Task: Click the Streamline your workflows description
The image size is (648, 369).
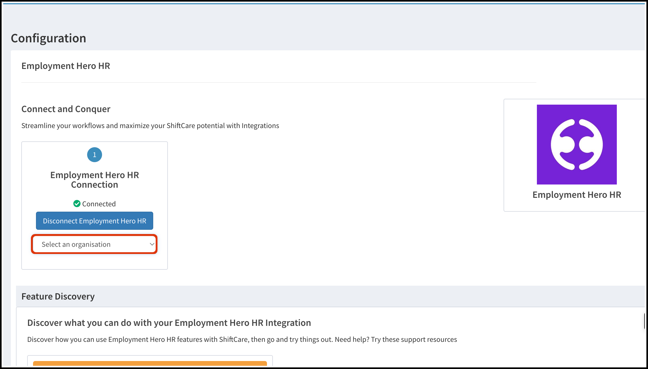Action: pyautogui.click(x=150, y=126)
